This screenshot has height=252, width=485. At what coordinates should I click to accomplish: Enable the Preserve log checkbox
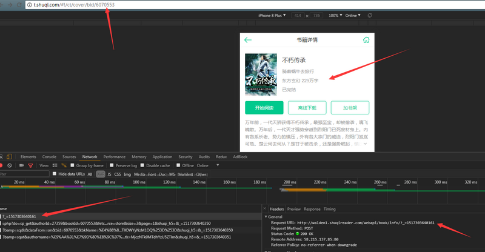click(x=112, y=165)
